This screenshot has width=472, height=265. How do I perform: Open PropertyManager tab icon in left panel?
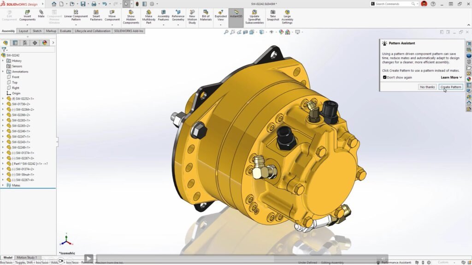(x=15, y=43)
